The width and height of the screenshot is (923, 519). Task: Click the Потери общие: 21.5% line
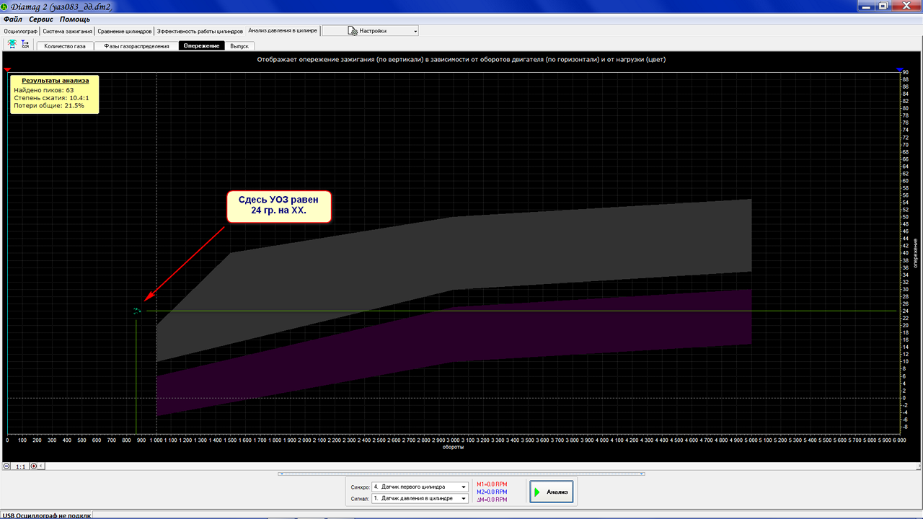click(x=48, y=105)
